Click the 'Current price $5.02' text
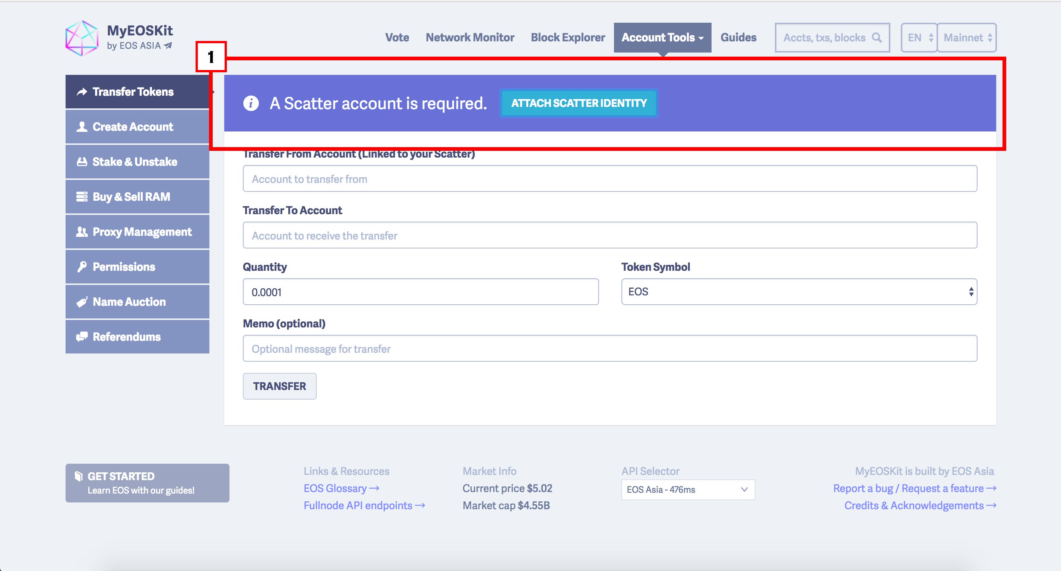1061x571 pixels. click(507, 488)
